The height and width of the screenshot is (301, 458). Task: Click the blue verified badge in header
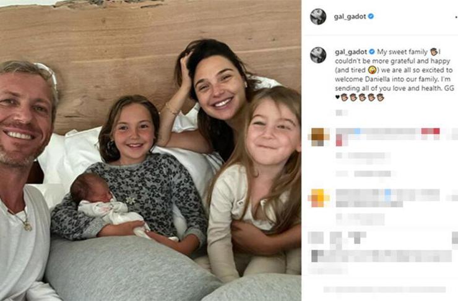pyautogui.click(x=371, y=16)
